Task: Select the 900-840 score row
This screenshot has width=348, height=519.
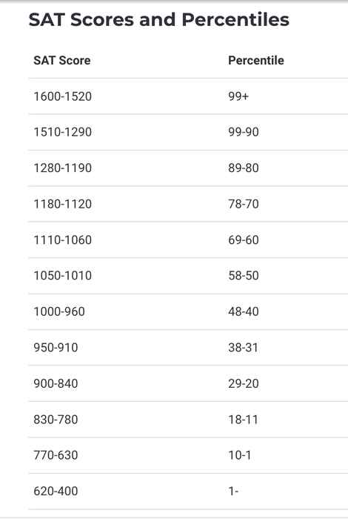Action: pyautogui.click(x=188, y=383)
